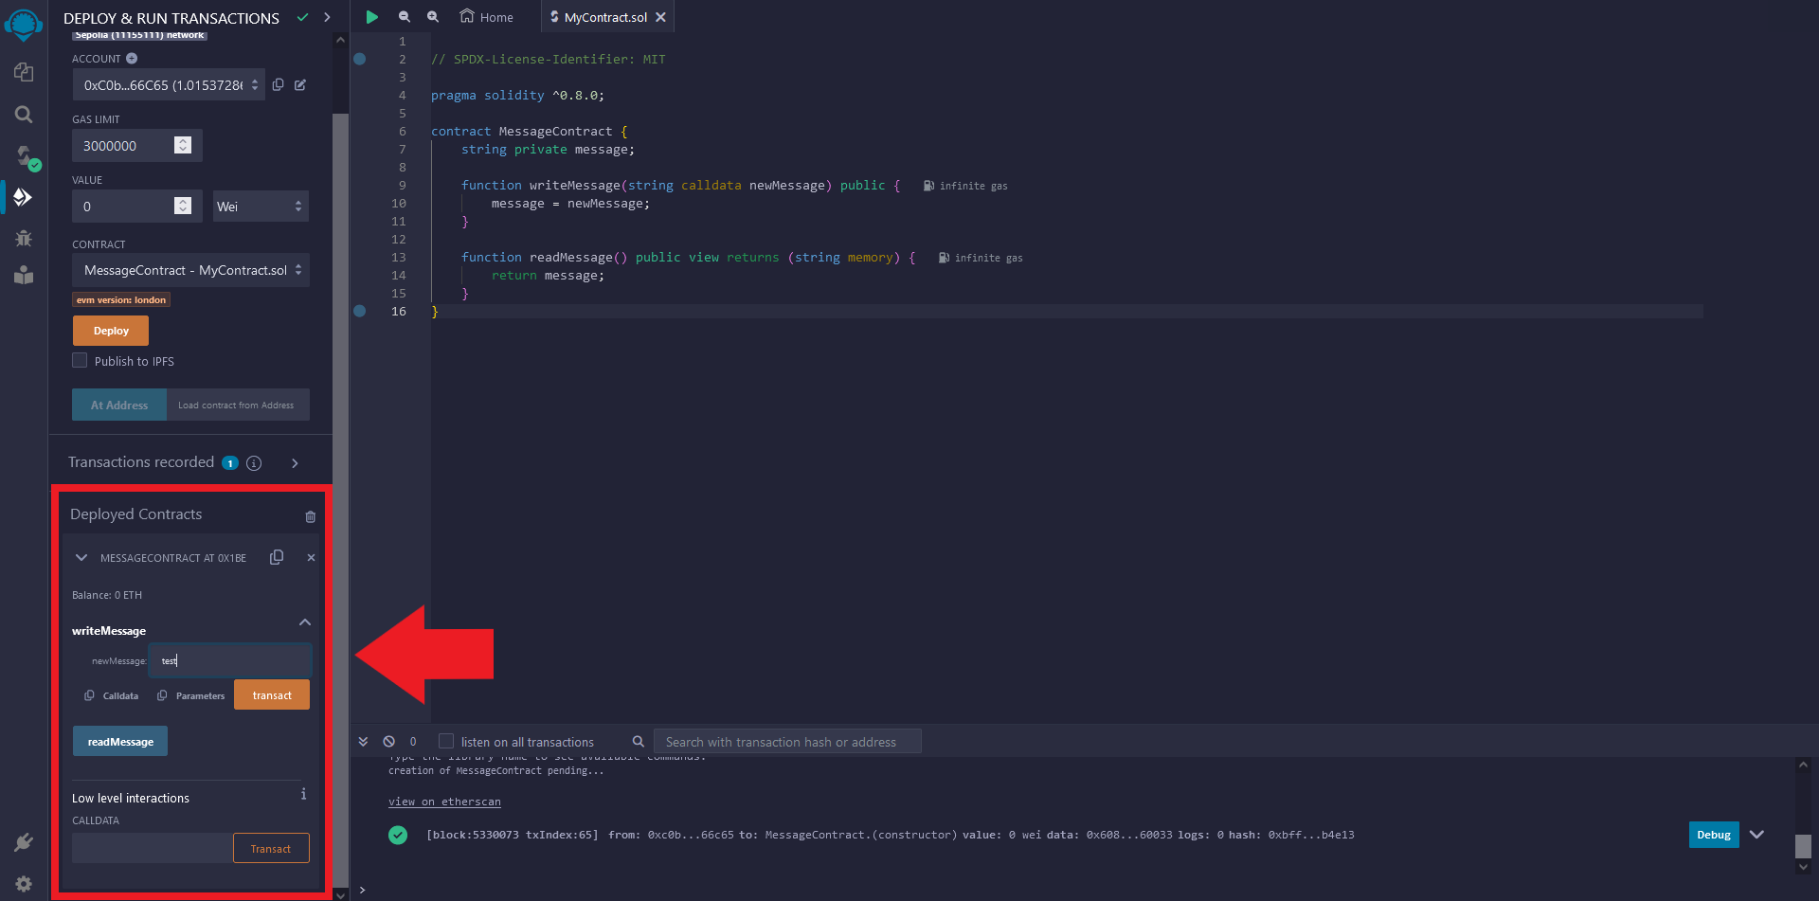
Task: Open the Solidity compiler sidebar icon
Action: 24,155
